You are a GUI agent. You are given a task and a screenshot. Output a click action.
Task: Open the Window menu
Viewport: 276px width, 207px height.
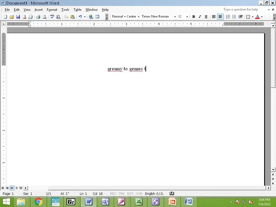point(92,10)
